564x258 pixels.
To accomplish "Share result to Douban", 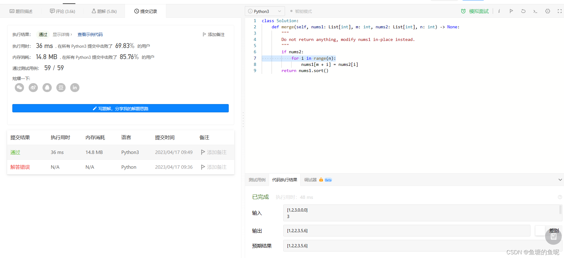I will click(61, 88).
